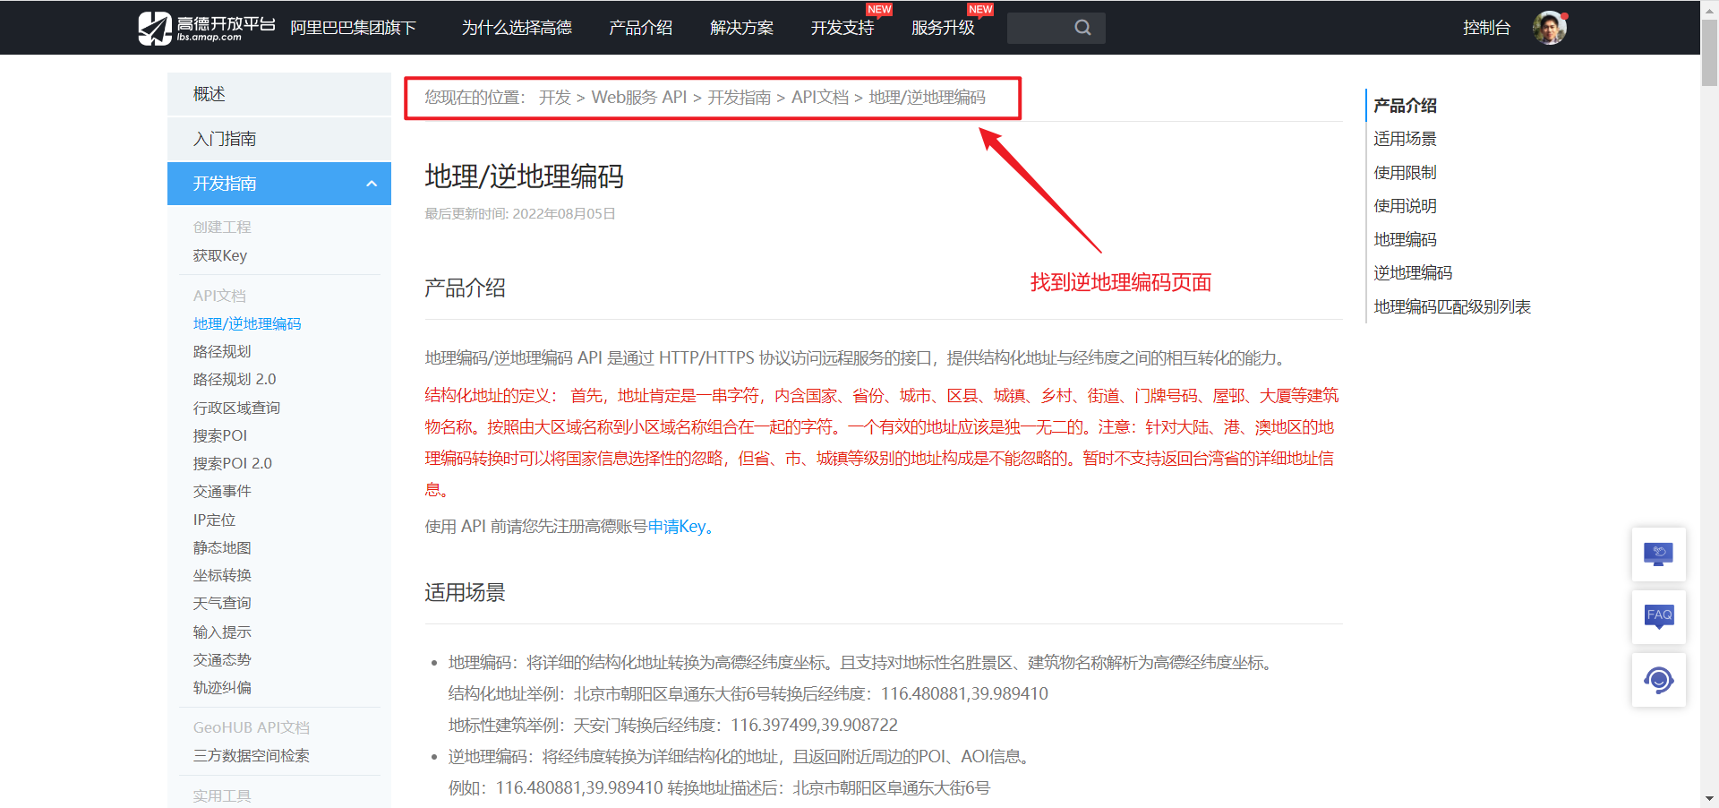Select 入门指南 in the left sidebar

click(279, 139)
